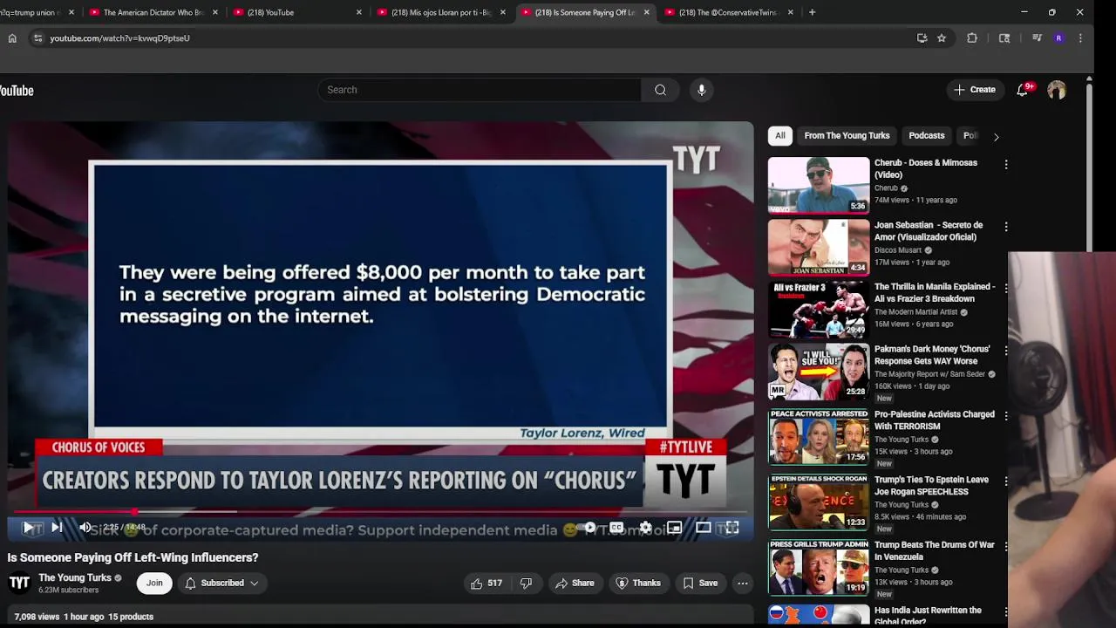Open media controls icon in toolbar
Image resolution: width=1116 pixels, height=628 pixels.
pos(1037,38)
